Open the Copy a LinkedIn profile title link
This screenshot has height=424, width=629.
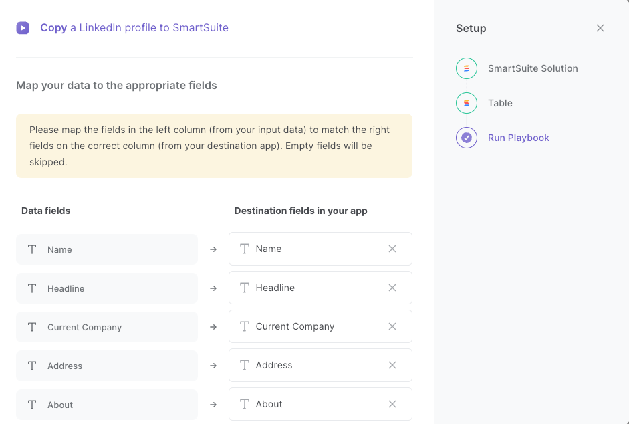tap(134, 27)
